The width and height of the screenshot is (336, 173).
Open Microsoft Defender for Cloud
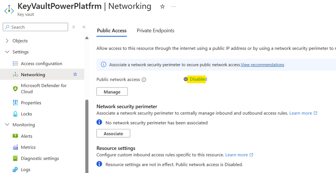click(x=44, y=89)
